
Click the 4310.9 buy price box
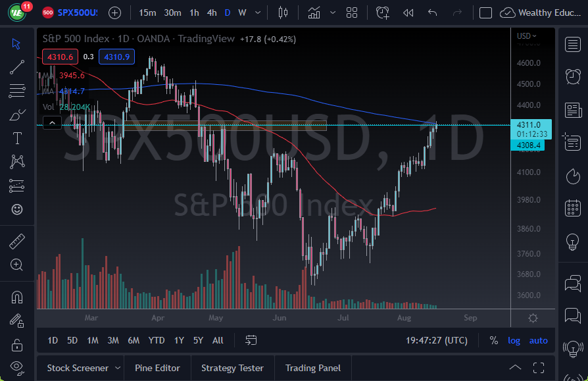coord(116,57)
